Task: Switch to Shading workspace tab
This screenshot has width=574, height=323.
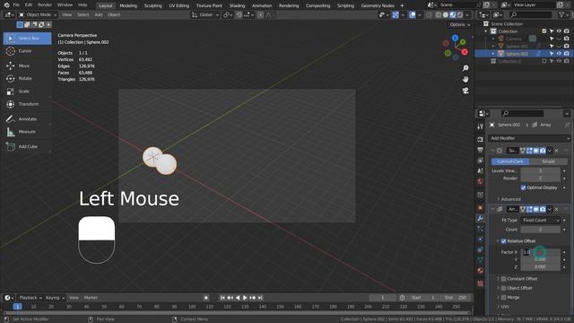Action: click(237, 5)
